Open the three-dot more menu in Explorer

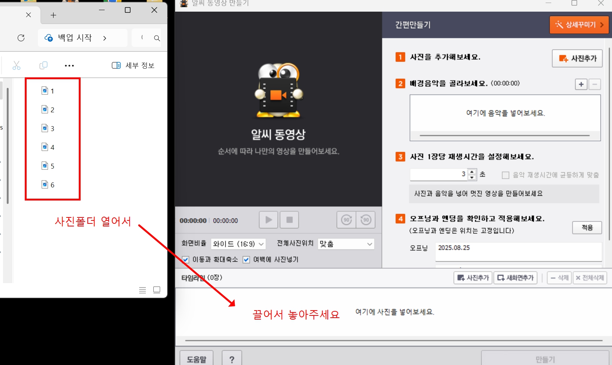pyautogui.click(x=69, y=66)
